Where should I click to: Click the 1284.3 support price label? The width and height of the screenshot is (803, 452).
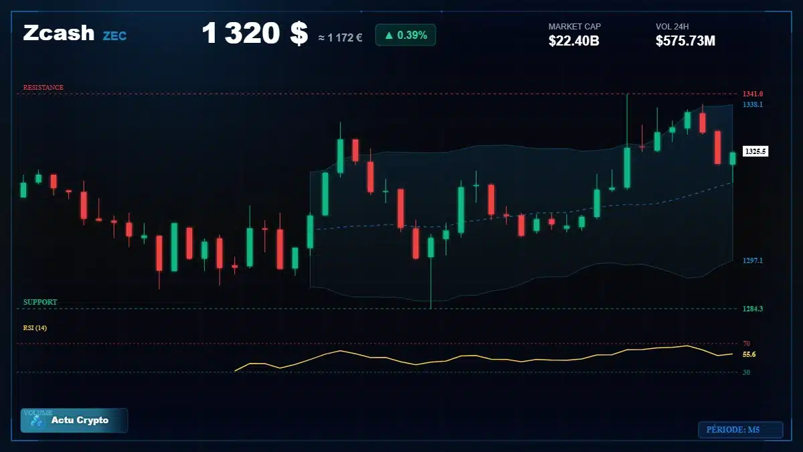pyautogui.click(x=753, y=309)
